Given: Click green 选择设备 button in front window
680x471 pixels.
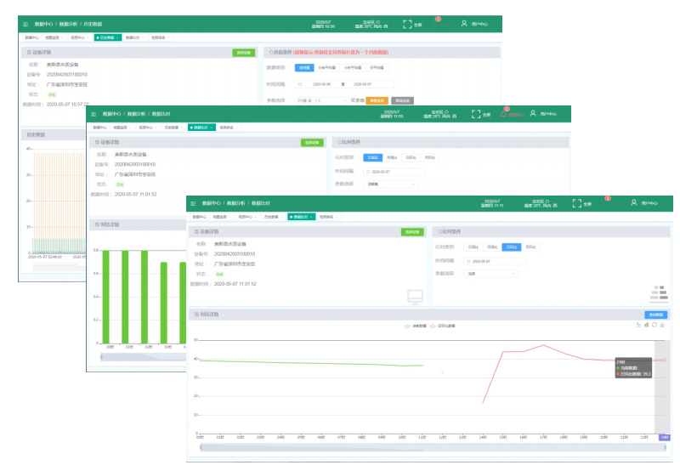Looking at the screenshot, I should point(411,231).
